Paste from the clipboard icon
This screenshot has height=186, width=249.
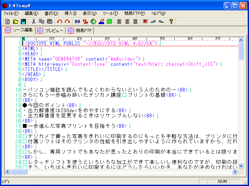click(x=50, y=21)
